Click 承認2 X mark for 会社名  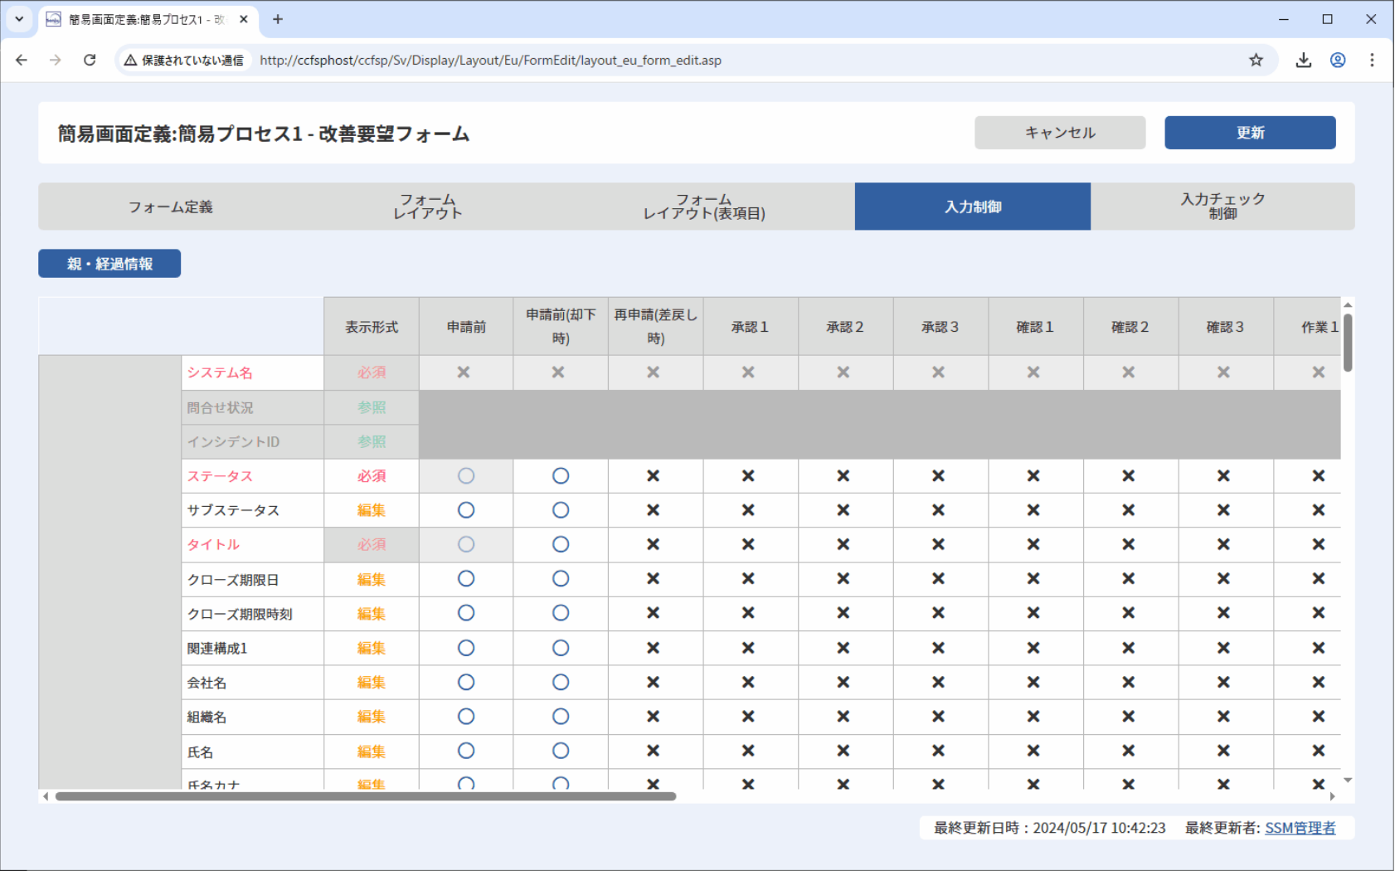(843, 682)
